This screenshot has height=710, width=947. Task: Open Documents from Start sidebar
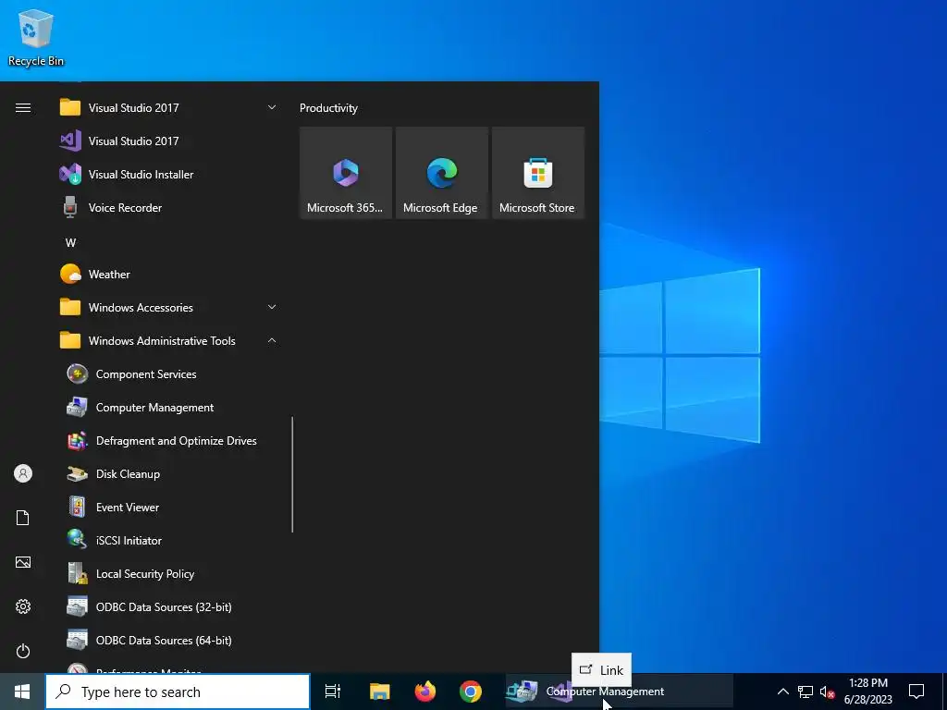coord(23,518)
